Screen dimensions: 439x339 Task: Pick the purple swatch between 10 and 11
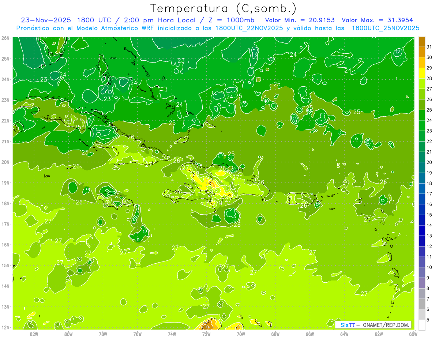click(422, 262)
